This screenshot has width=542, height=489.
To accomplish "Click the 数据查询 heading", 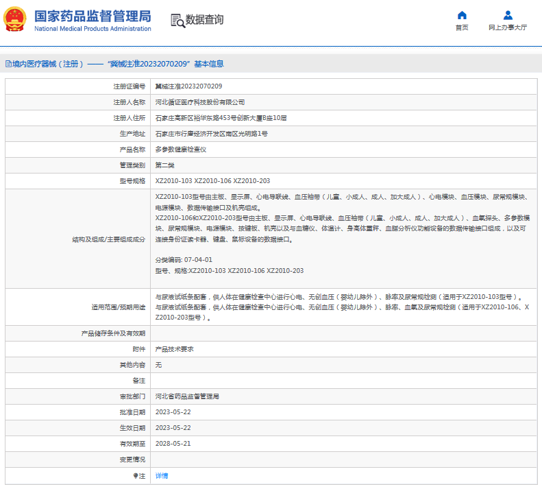I will (204, 20).
